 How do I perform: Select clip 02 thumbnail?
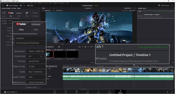[x=60, y=54]
